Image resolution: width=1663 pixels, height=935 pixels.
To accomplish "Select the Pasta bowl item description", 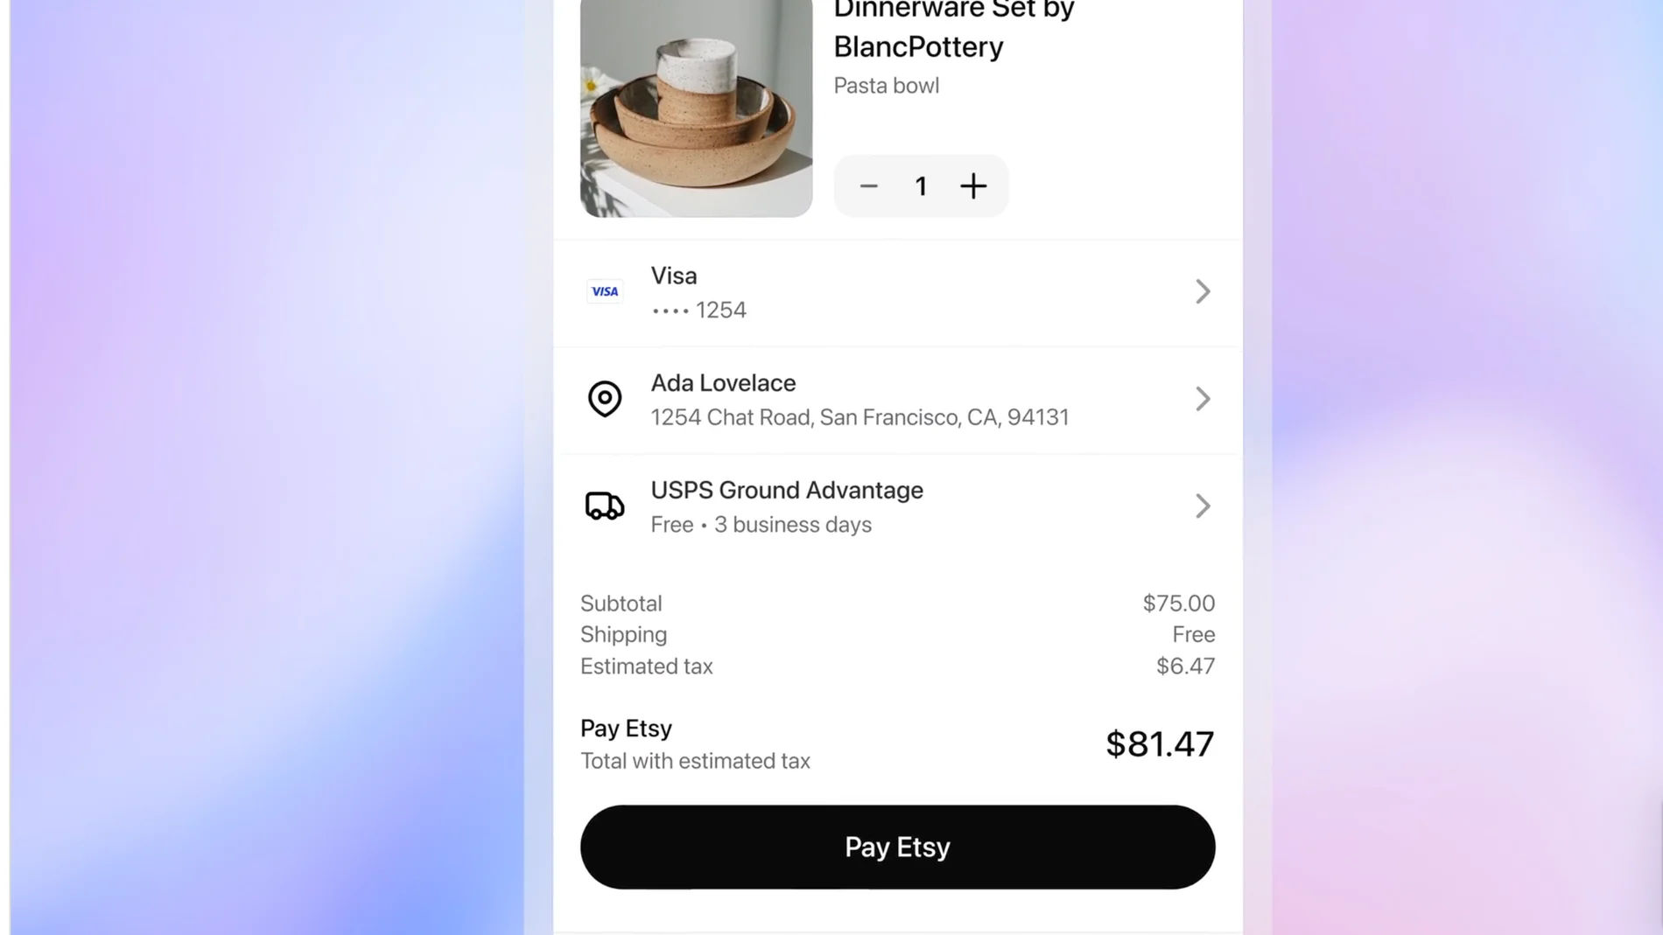I will (x=886, y=85).
